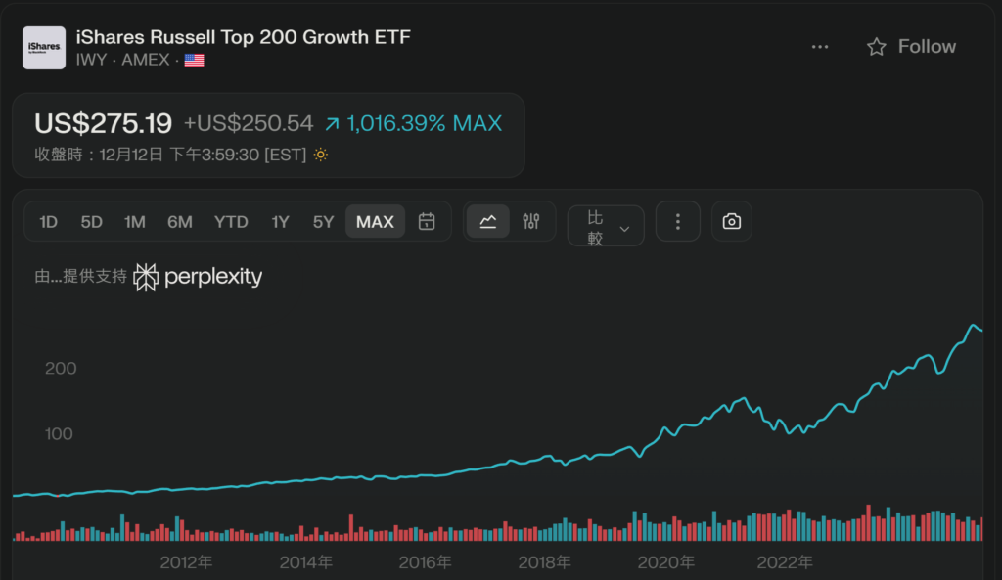
Task: Select the 6M range tab
Action: tap(179, 222)
